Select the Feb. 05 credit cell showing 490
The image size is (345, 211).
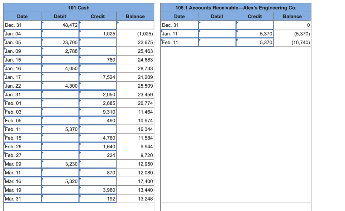(98, 121)
